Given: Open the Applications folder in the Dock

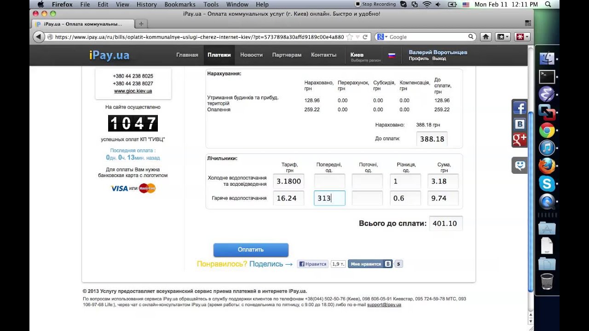Looking at the screenshot, I should click(x=547, y=228).
